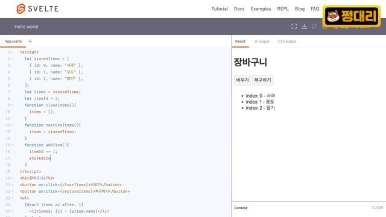Click the Hello world project name field
386x217 pixels.
pos(27,27)
